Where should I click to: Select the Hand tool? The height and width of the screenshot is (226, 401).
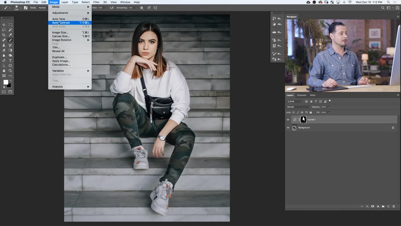4,71
